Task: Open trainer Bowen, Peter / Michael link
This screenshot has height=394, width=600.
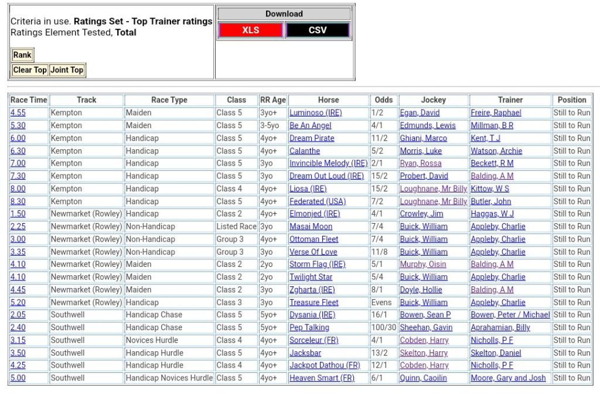Action: tap(510, 315)
